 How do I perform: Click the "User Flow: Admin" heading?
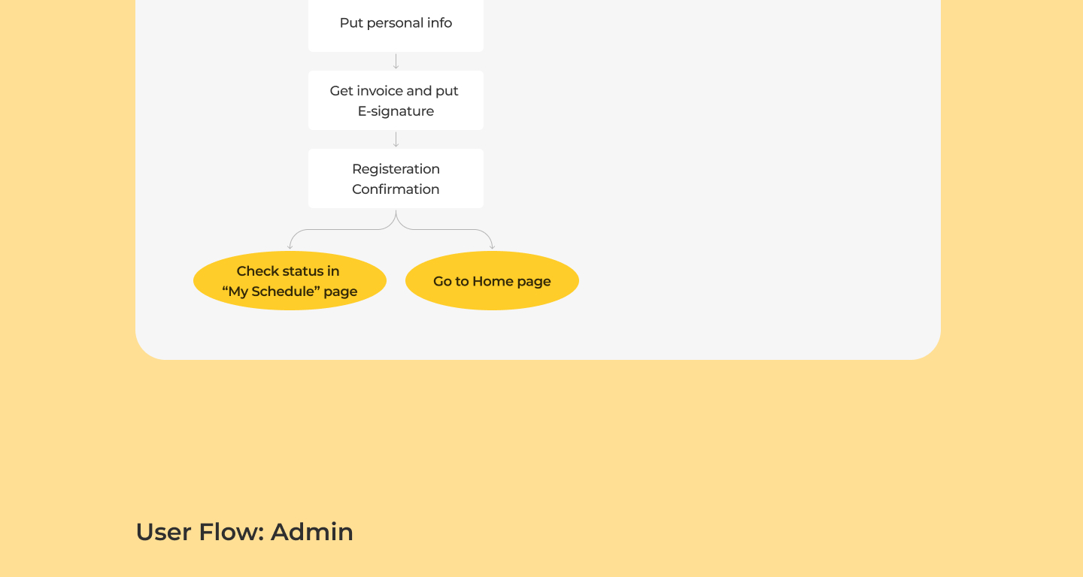244,532
